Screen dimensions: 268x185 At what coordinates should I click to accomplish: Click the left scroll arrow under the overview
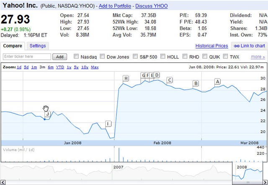pos(3,182)
